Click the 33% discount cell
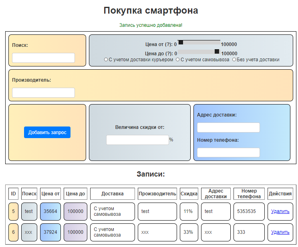298x247 pixels. (188, 232)
